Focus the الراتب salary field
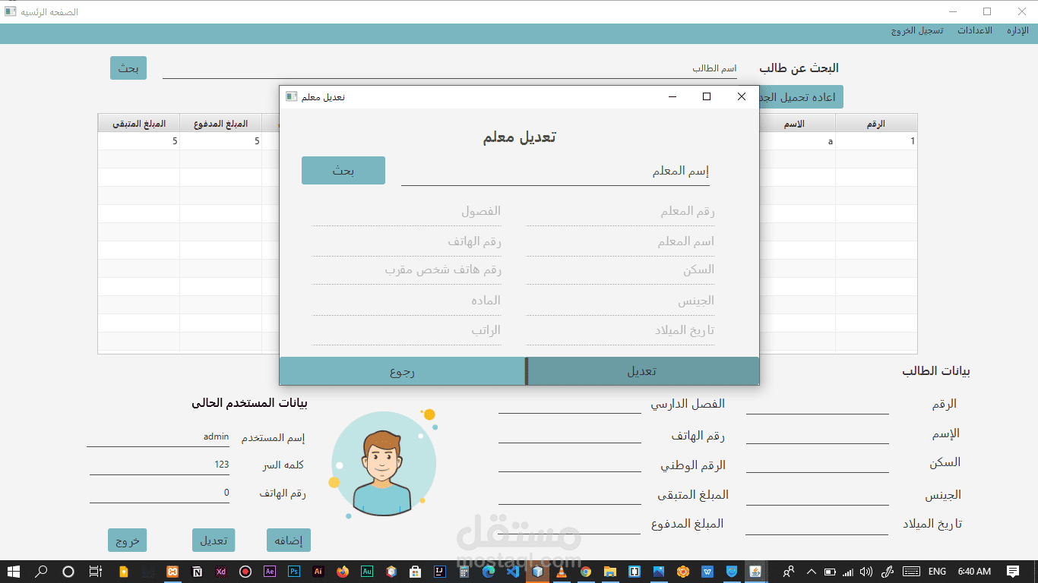This screenshot has width=1038, height=583. (407, 332)
